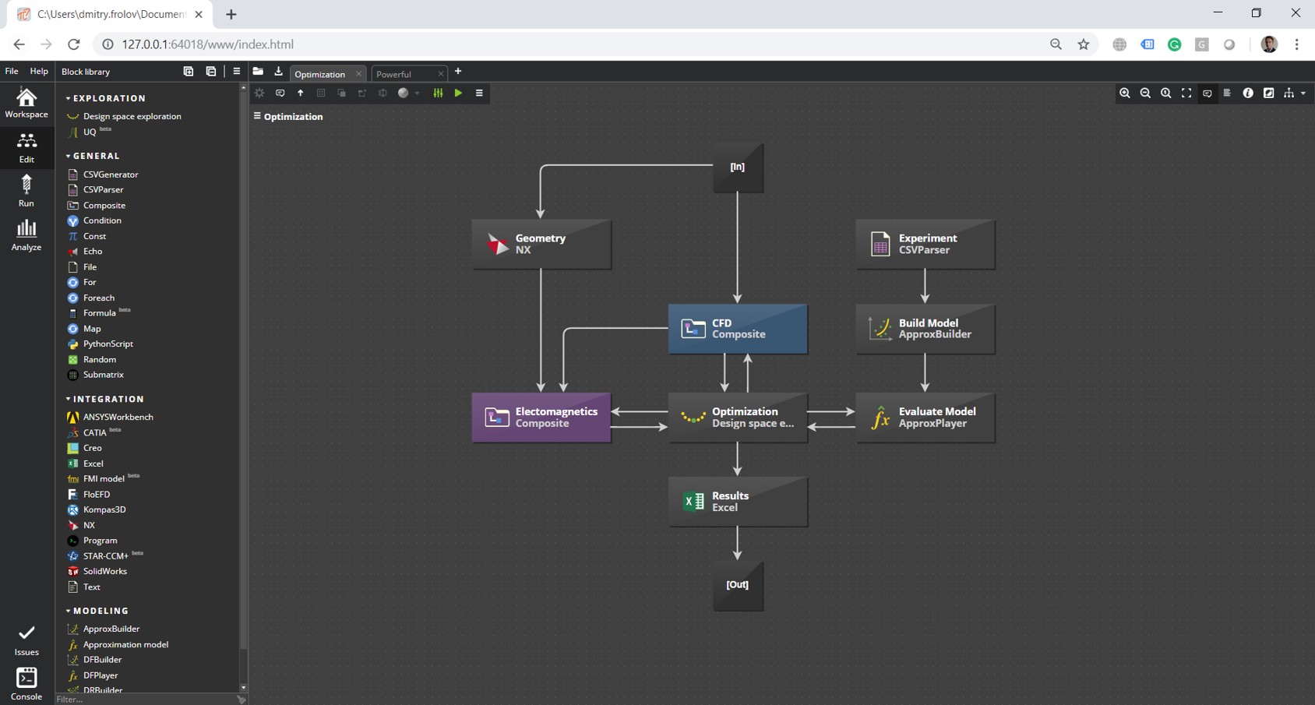Close the Powerful tab

tap(441, 74)
